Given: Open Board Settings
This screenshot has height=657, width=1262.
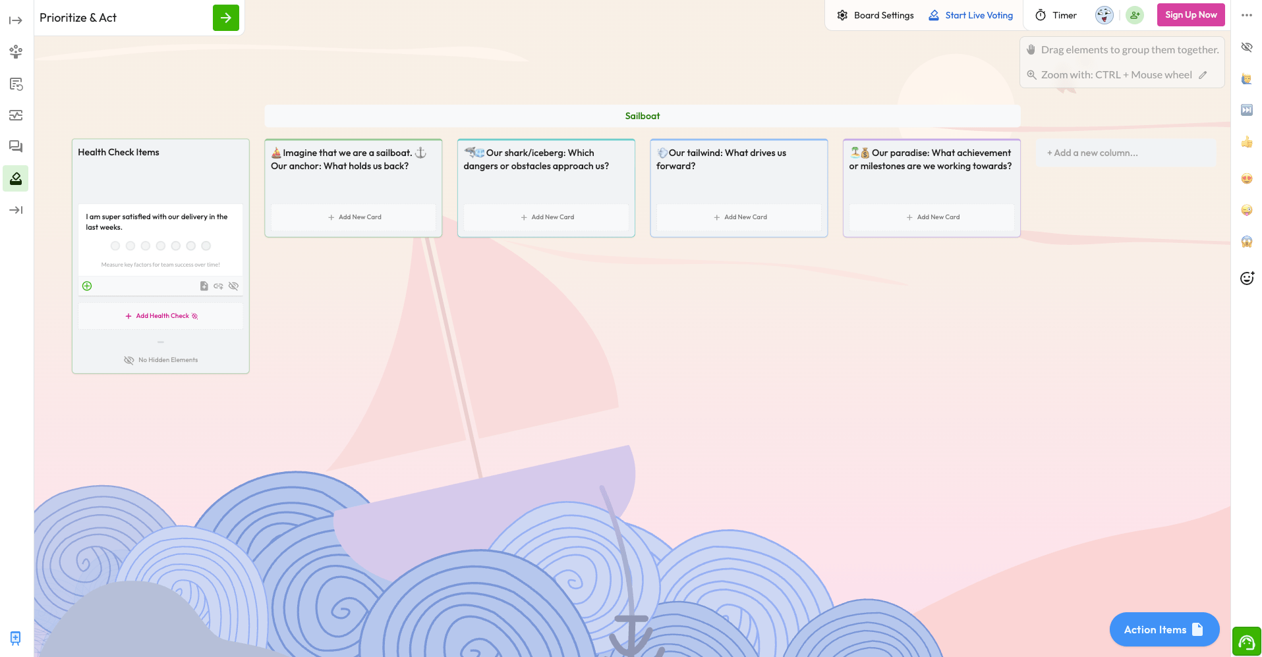Looking at the screenshot, I should pos(875,15).
